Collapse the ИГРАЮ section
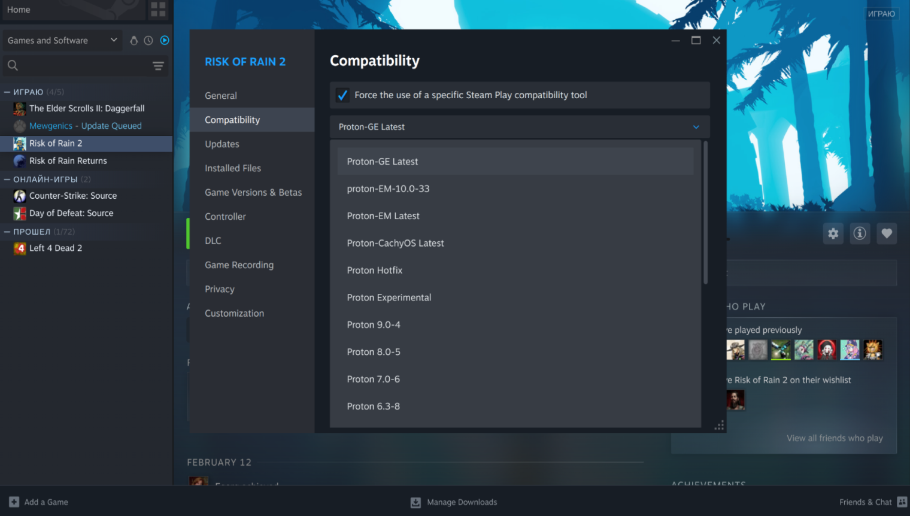The height and width of the screenshot is (516, 910). click(x=5, y=92)
